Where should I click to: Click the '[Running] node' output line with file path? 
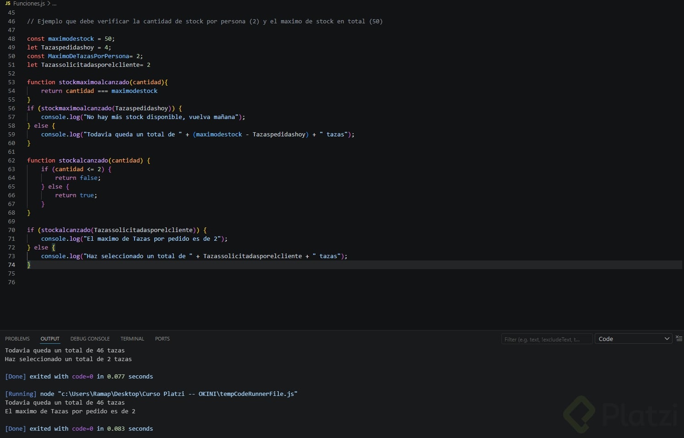point(151,394)
